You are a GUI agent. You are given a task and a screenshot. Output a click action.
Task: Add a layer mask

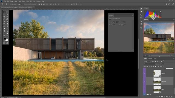(x=162, y=97)
